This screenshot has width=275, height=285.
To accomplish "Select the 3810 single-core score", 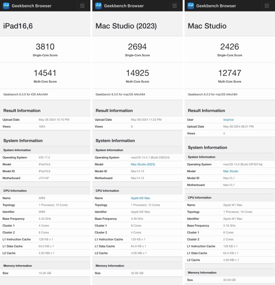I will (x=45, y=46).
